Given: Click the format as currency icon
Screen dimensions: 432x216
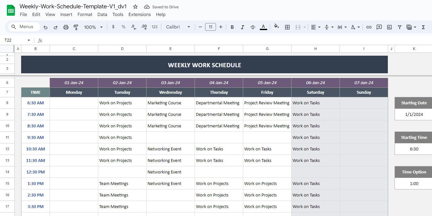Looking at the screenshot, I should (x=113, y=27).
